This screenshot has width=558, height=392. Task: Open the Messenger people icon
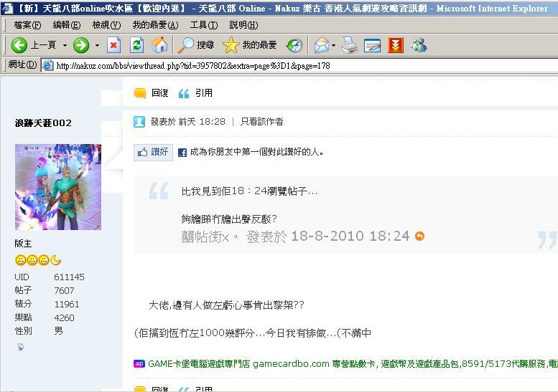(x=419, y=45)
